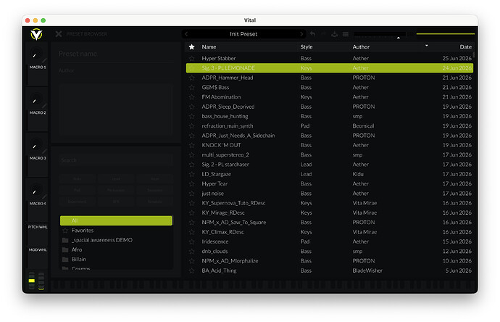Viewport: 500px width, 322px height.
Task: Sort the list by Name column
Action: point(209,47)
